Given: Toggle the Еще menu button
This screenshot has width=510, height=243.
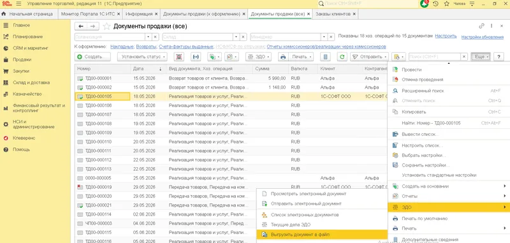Looking at the screenshot, I should (481, 57).
